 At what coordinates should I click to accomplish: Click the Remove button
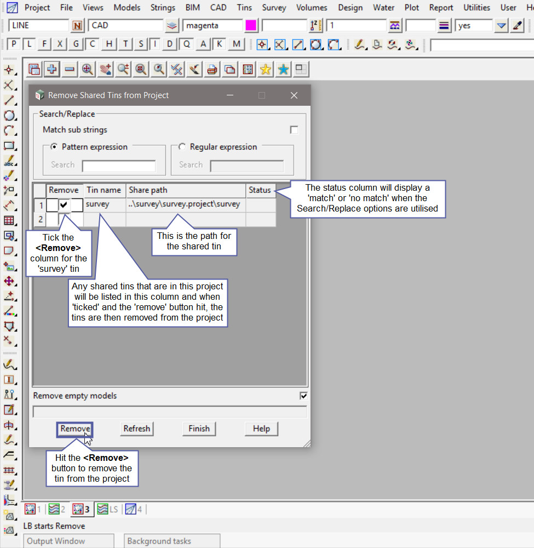[75, 429]
